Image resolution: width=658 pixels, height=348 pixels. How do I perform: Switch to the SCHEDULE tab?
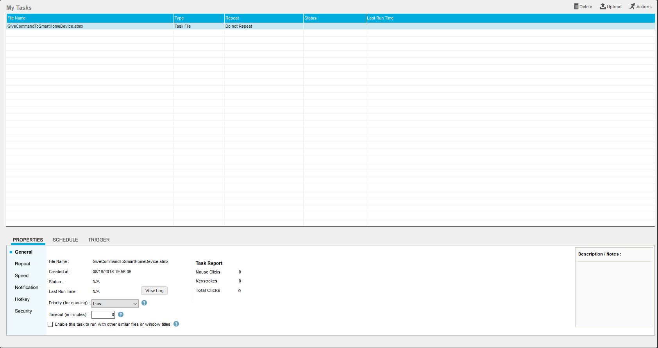(65, 240)
